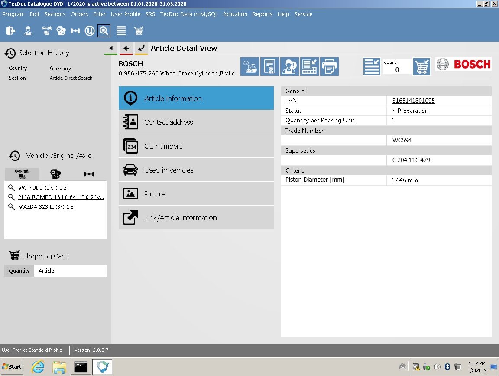The height and width of the screenshot is (376, 499).
Task: Click the Windows Start button
Action: click(x=12, y=367)
